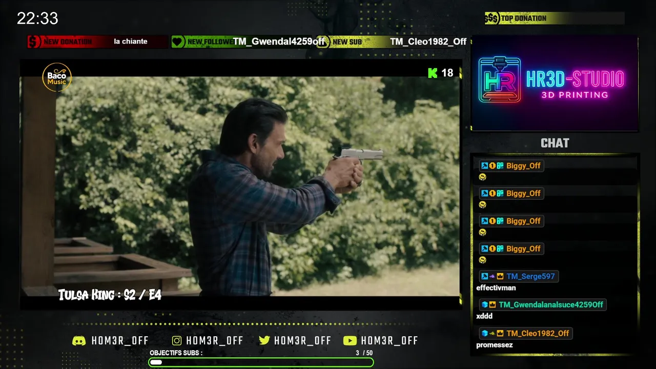Click the 22:33 clock text
This screenshot has width=656, height=369.
pyautogui.click(x=37, y=18)
